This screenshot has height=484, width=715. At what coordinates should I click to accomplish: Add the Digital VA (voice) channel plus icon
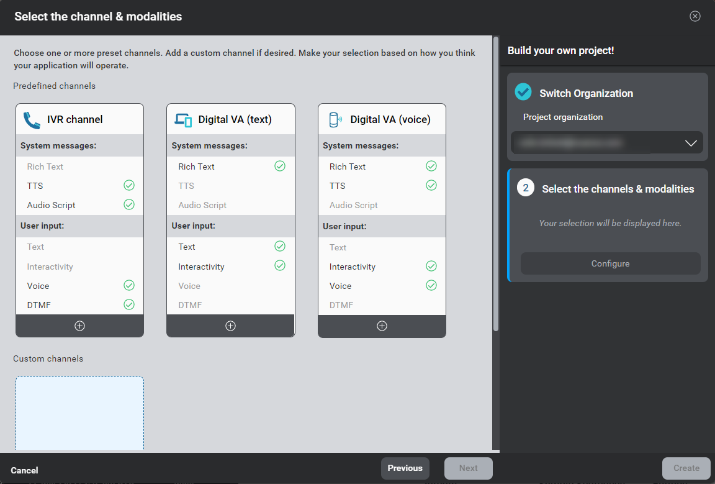pos(382,326)
